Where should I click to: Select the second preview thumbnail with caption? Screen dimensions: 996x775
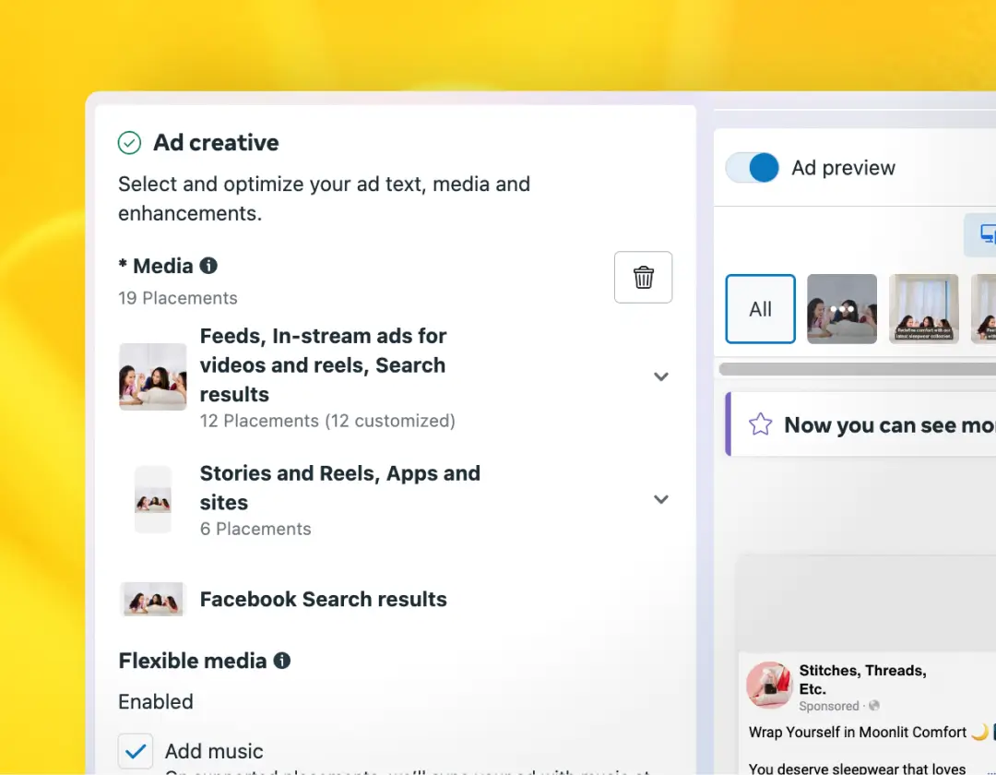click(x=922, y=309)
